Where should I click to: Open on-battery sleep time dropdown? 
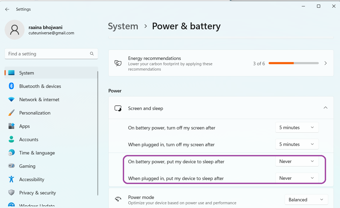click(297, 161)
